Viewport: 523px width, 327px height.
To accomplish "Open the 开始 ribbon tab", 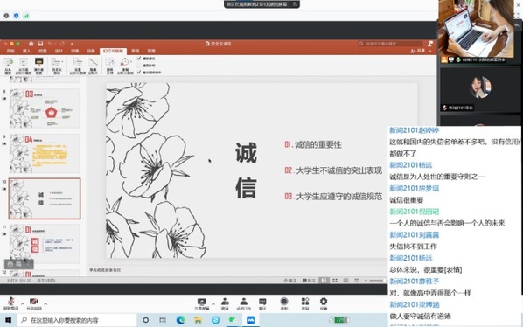I will click(x=10, y=51).
